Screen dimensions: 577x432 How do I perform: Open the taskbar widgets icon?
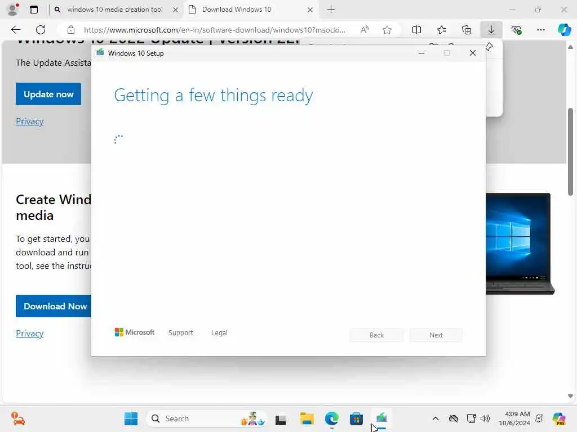(x=17, y=418)
